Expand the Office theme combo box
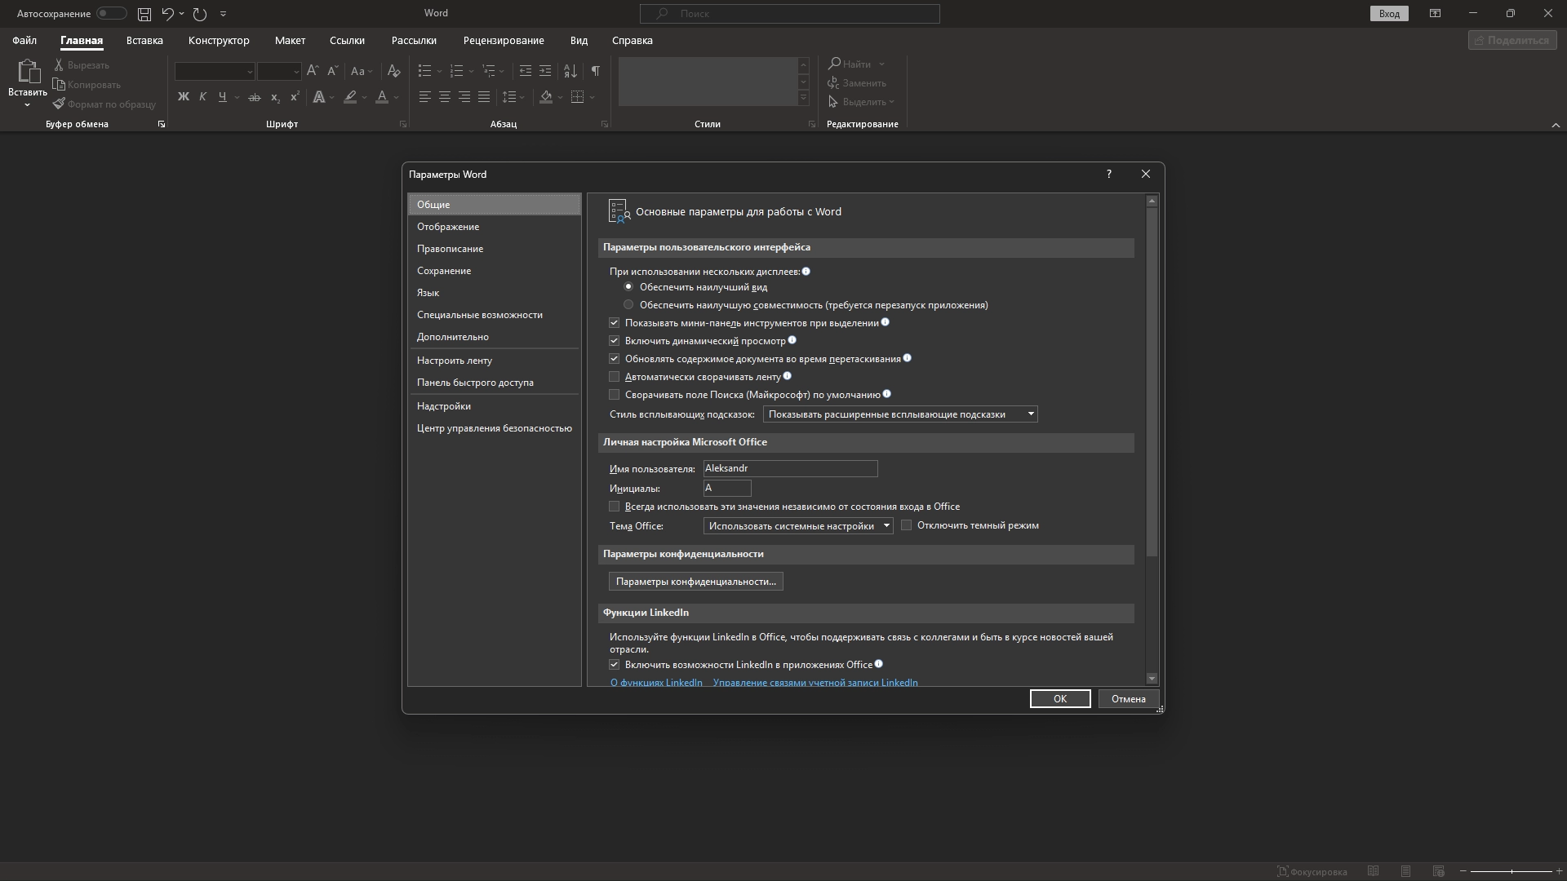Screen dimensions: 1567x881 (x=886, y=526)
